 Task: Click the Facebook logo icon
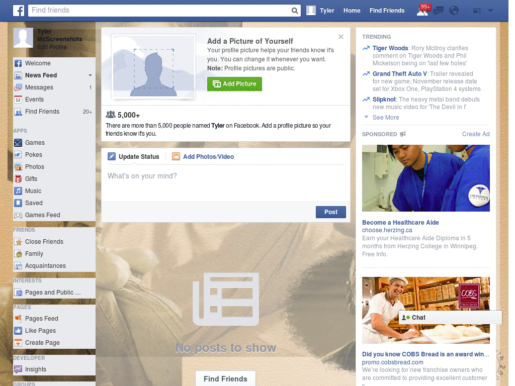click(x=19, y=11)
